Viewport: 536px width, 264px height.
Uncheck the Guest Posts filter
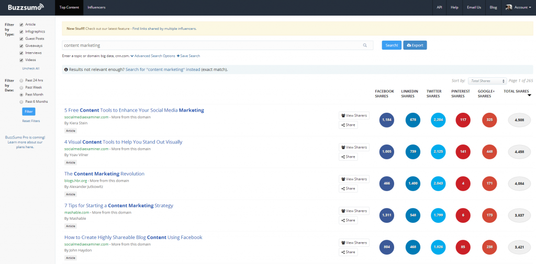[x=21, y=39]
